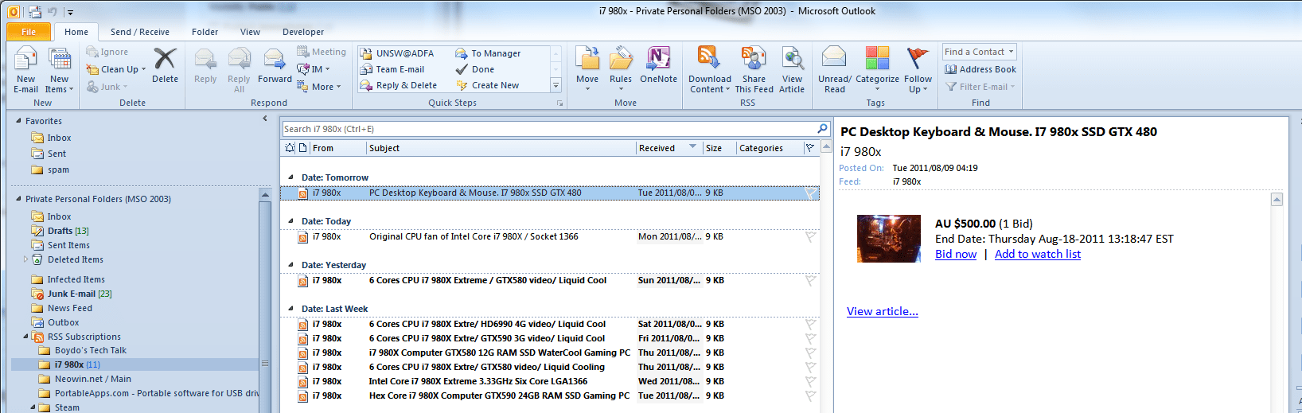Viewport: 1302px width, 413px height.
Task: Click the Search i7 980x field
Action: 549,129
